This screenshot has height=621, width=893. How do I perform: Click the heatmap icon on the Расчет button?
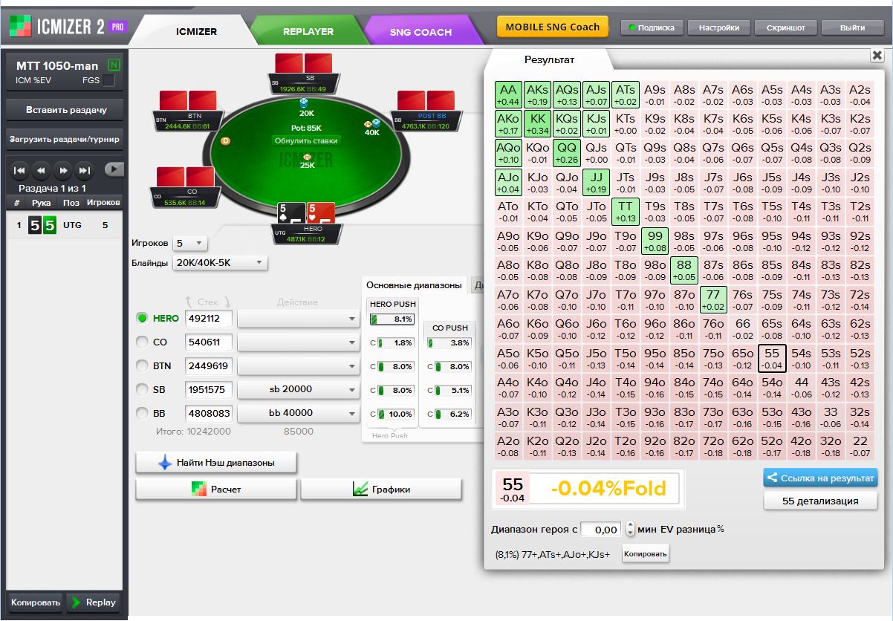tap(198, 490)
